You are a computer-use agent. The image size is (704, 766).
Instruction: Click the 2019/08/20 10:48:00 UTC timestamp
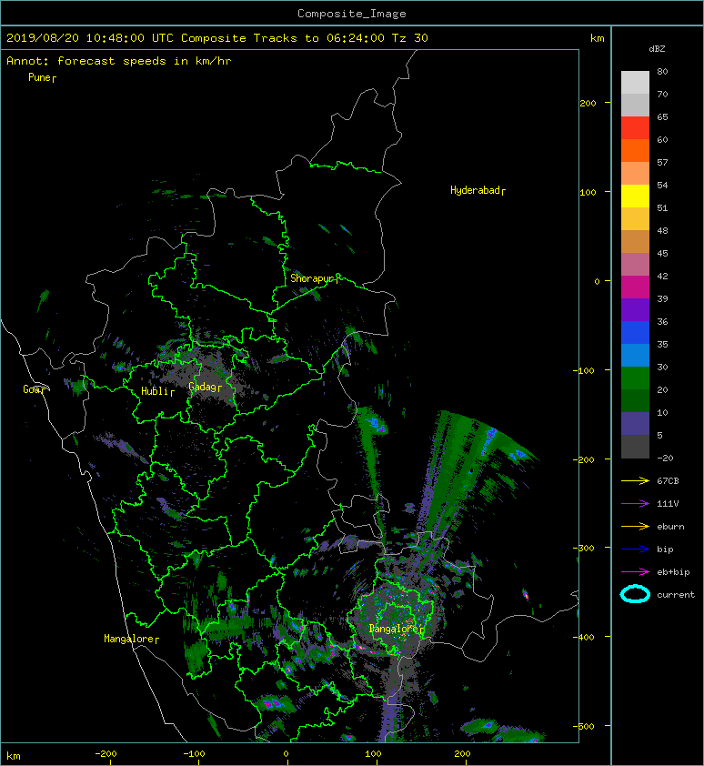point(89,38)
